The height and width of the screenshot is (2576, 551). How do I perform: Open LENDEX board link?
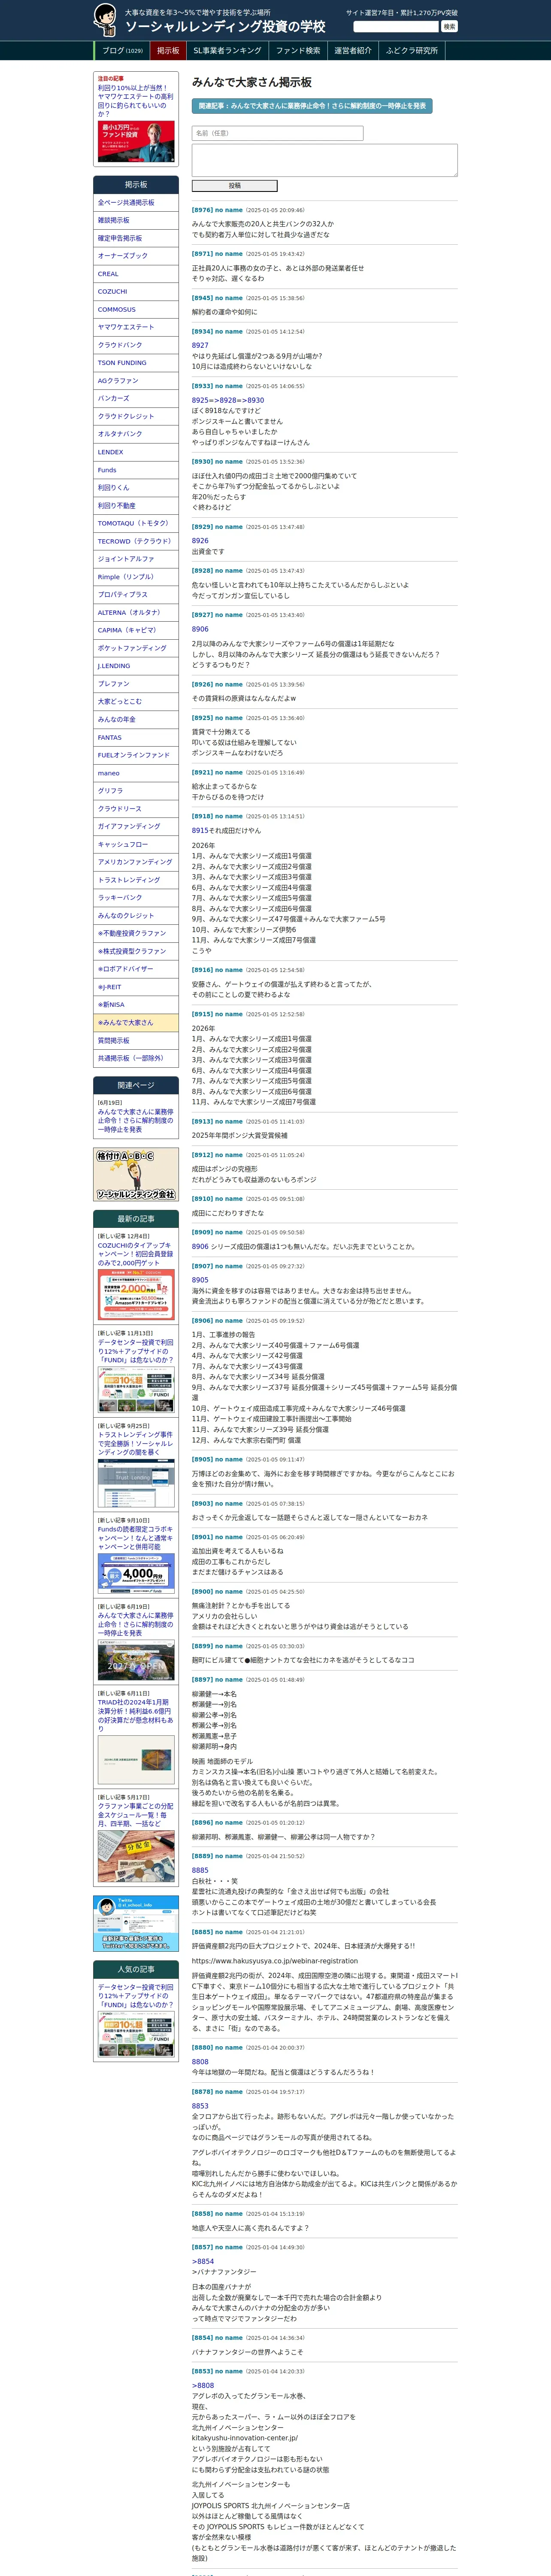click(136, 452)
